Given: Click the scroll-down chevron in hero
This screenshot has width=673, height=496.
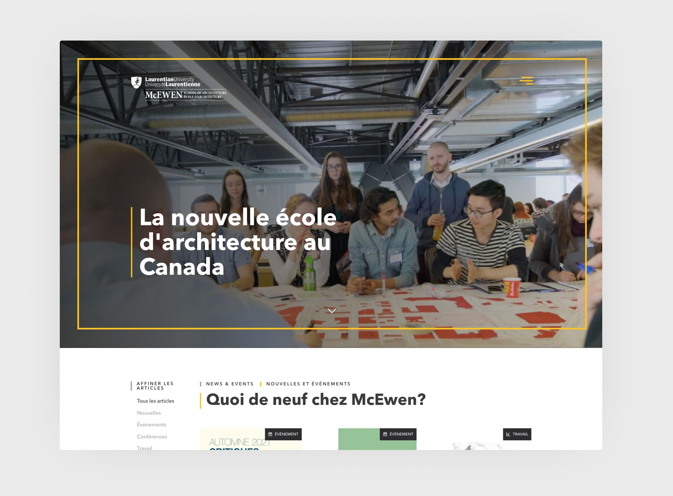Looking at the screenshot, I should pyautogui.click(x=332, y=311).
